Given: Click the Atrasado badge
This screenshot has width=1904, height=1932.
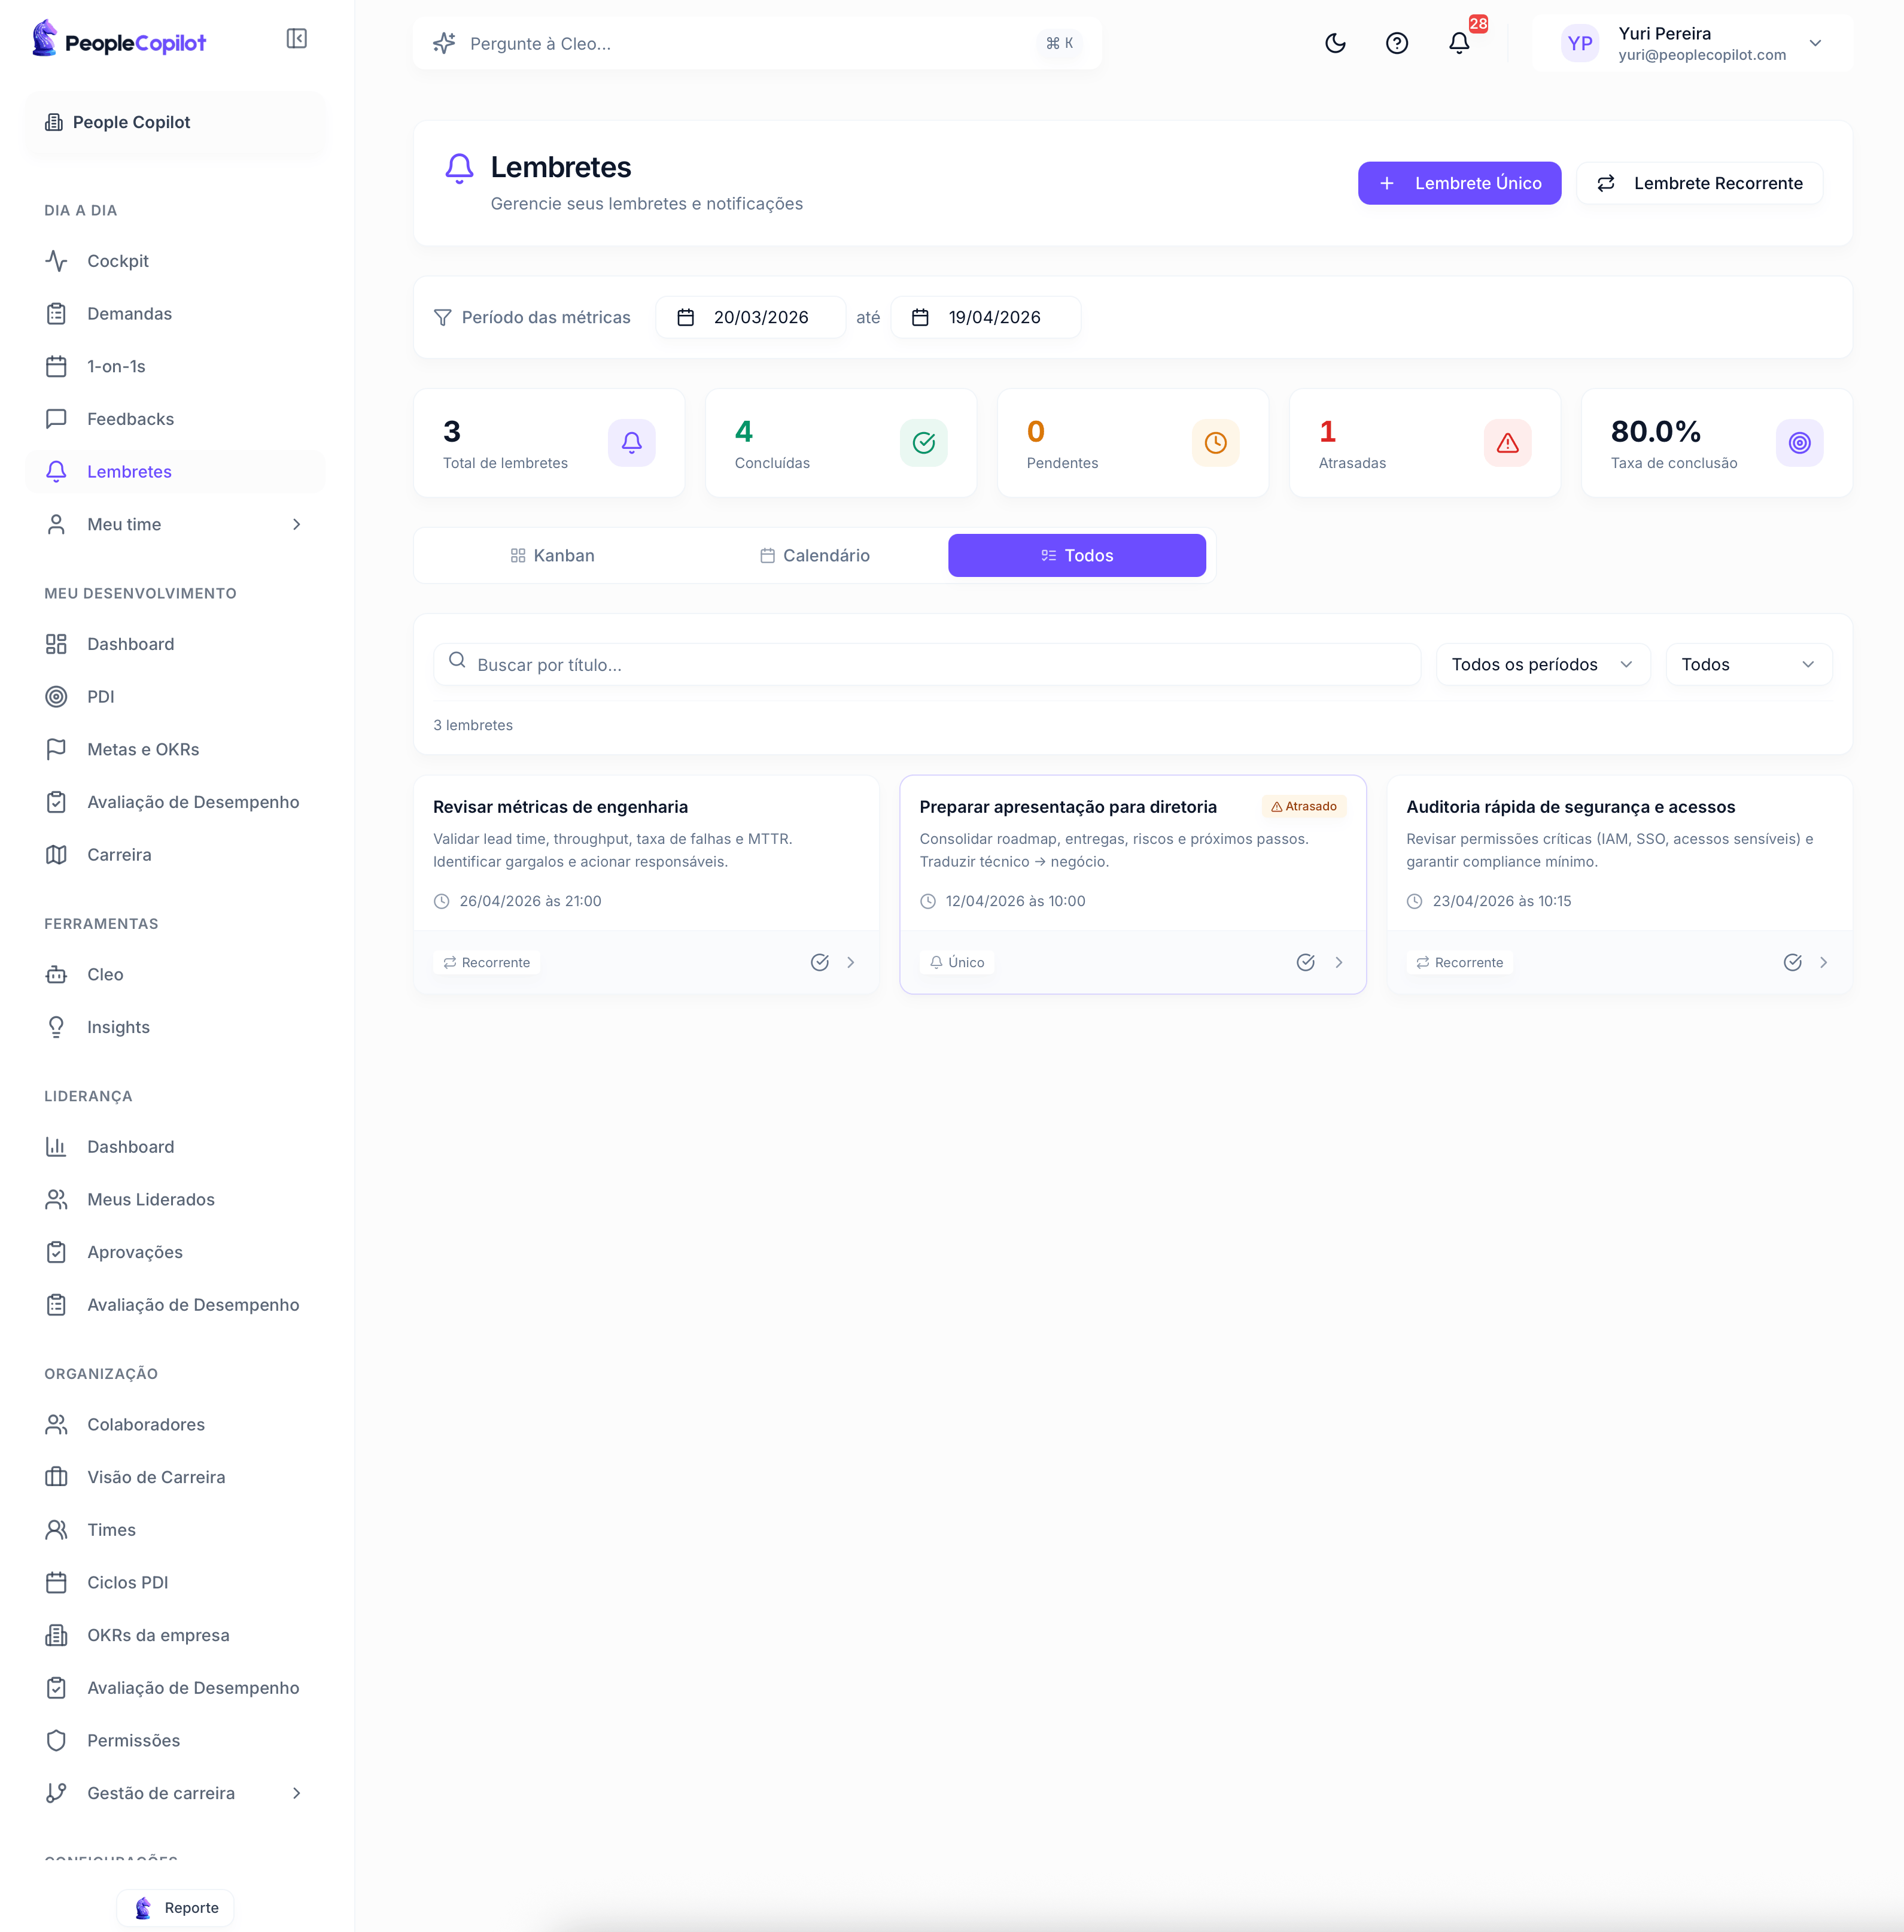Looking at the screenshot, I should 1304,806.
